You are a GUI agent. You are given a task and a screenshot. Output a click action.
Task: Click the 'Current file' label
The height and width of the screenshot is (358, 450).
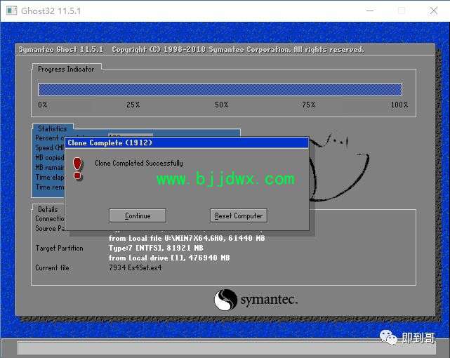click(52, 267)
